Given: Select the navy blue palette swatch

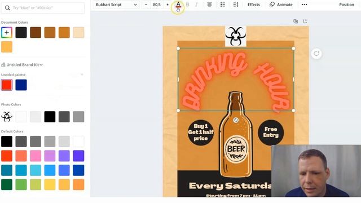Looking at the screenshot, I should click(x=21, y=85).
